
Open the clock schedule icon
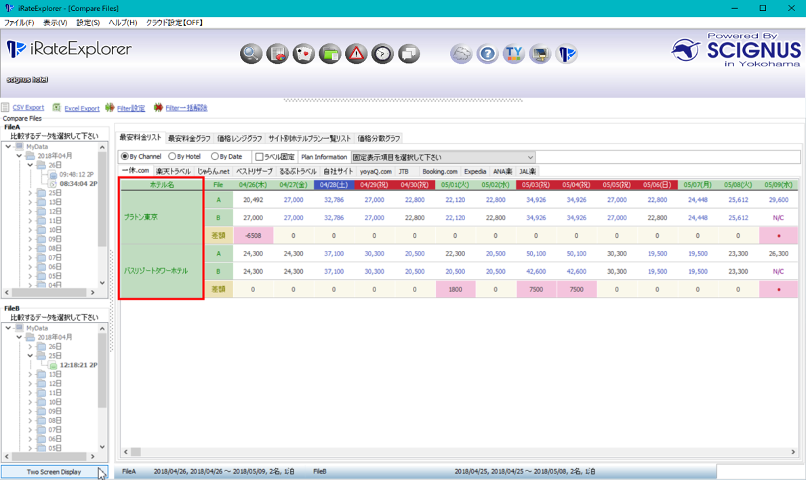pyautogui.click(x=382, y=54)
